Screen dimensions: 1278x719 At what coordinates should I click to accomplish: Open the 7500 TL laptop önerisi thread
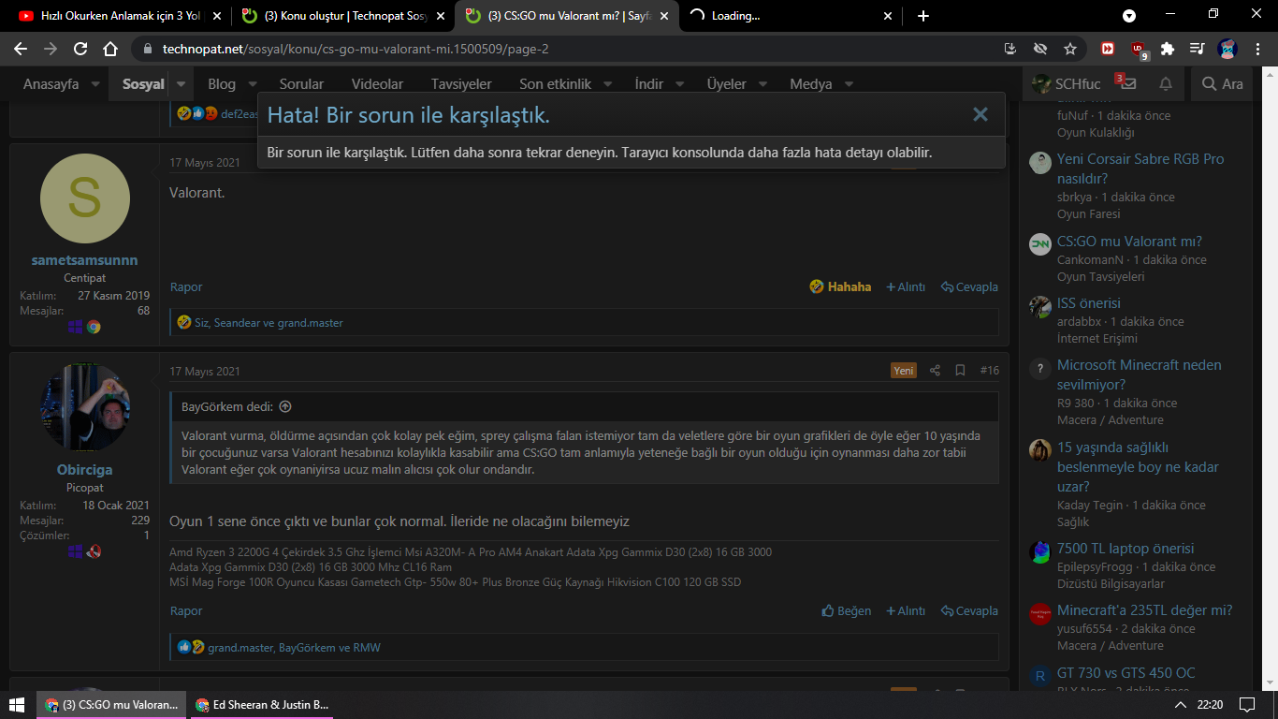(x=1126, y=549)
